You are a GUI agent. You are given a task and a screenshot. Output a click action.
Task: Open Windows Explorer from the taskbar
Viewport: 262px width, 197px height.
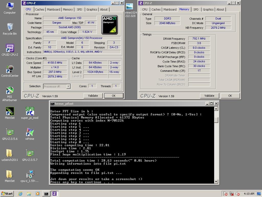29,194
